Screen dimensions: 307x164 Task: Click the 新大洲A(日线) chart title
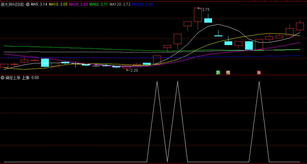click(x=12, y=4)
